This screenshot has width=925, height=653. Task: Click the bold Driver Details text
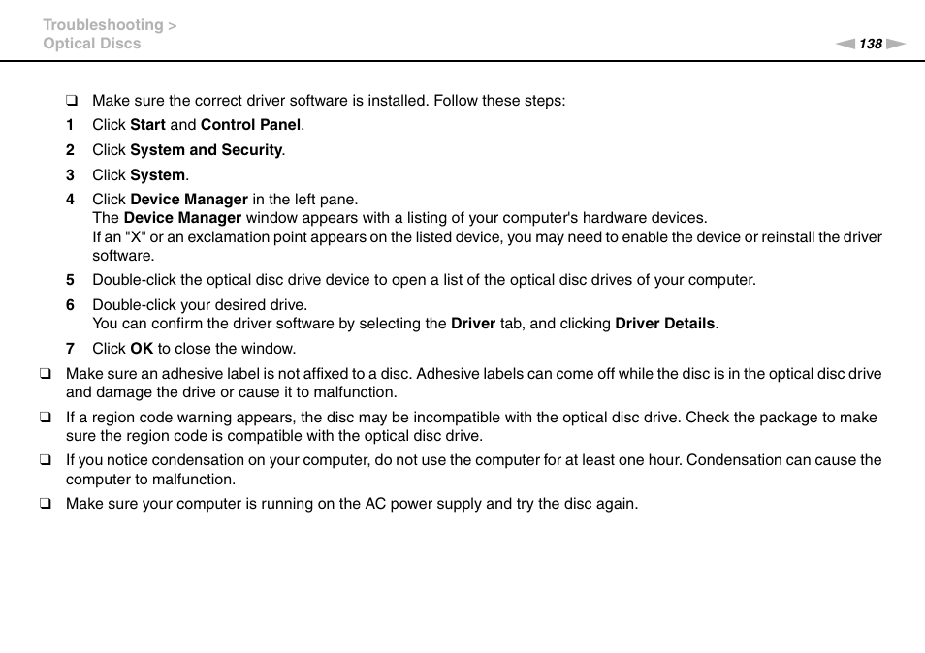pyautogui.click(x=665, y=324)
